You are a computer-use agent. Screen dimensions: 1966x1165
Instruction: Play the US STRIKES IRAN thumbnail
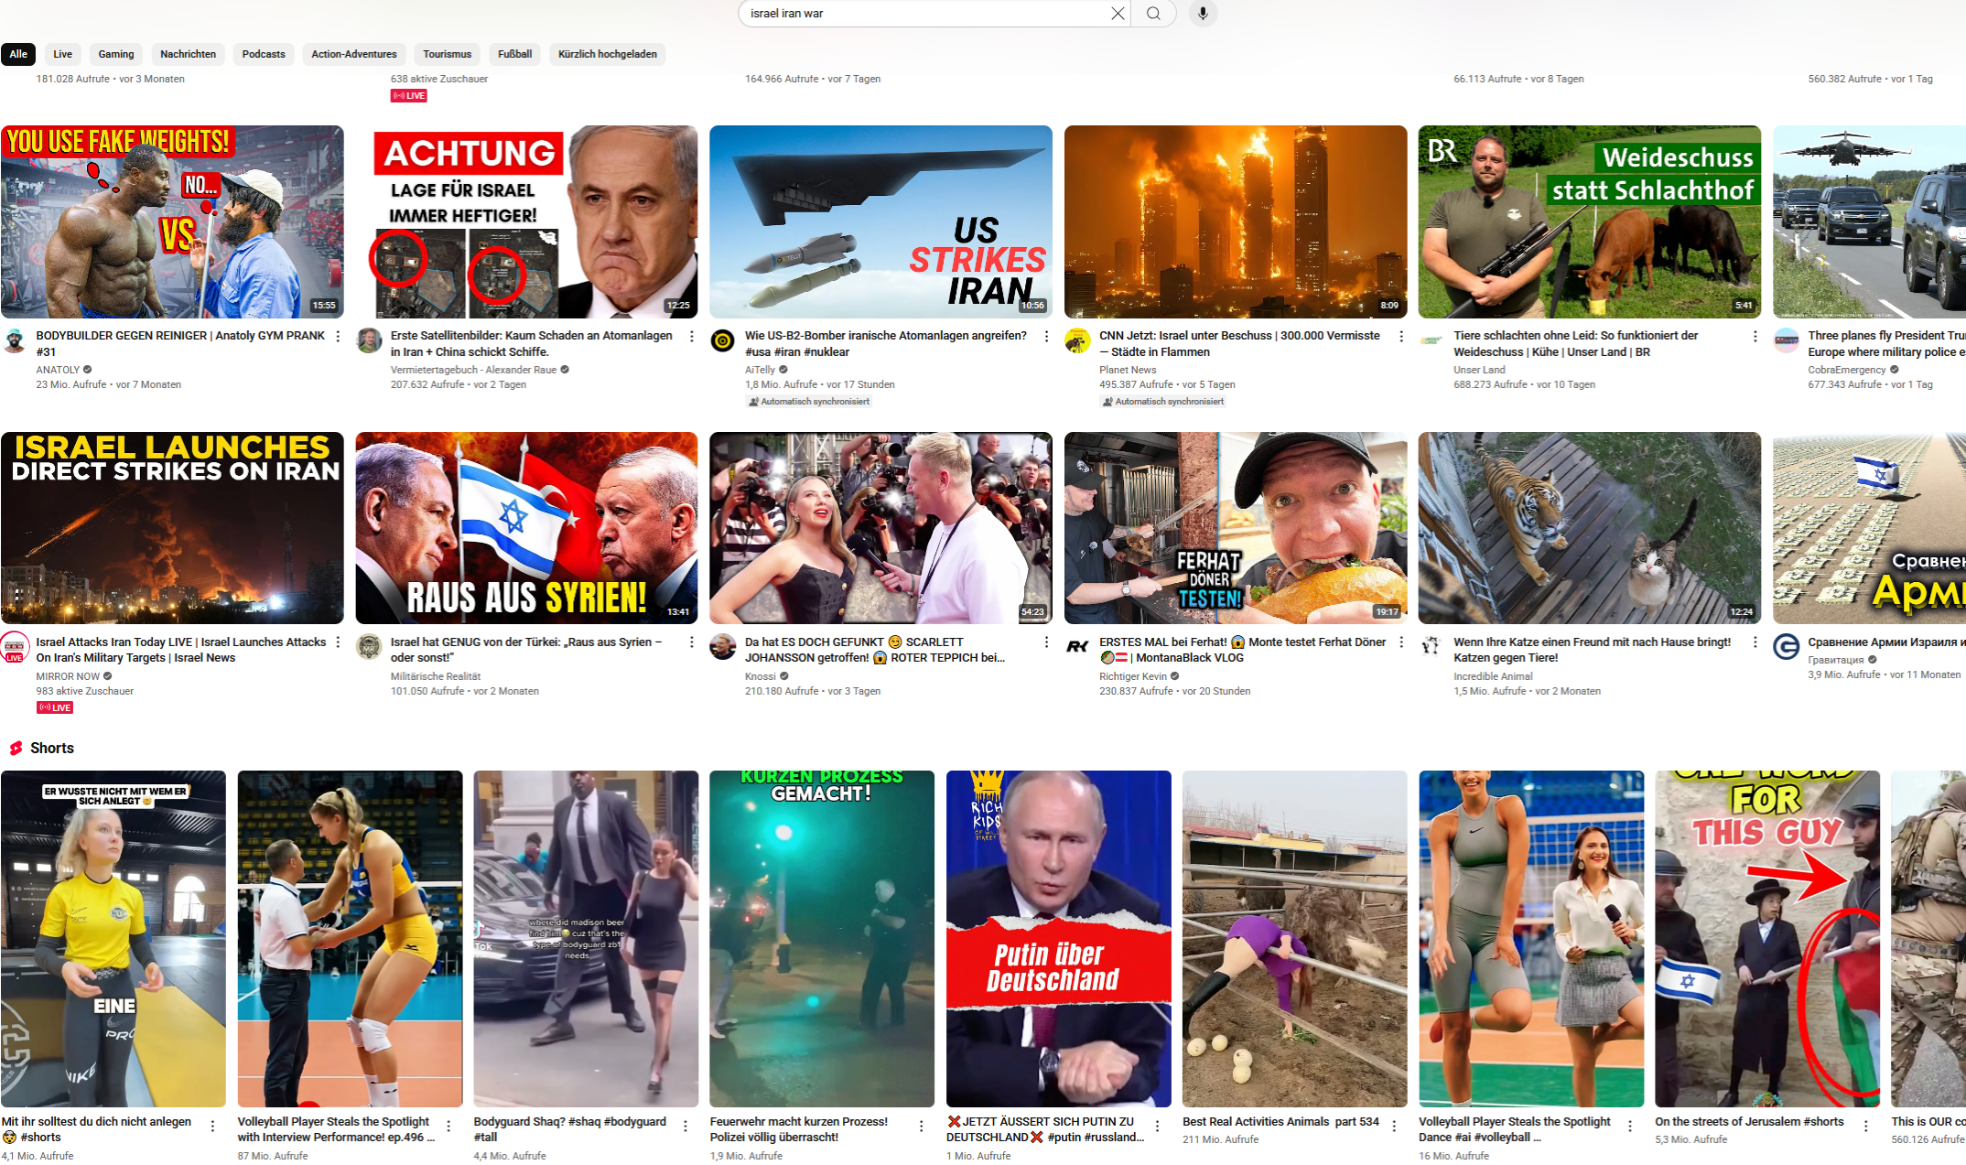(x=880, y=221)
